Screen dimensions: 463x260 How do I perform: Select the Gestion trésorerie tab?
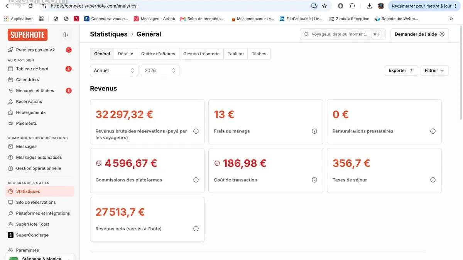click(x=201, y=54)
